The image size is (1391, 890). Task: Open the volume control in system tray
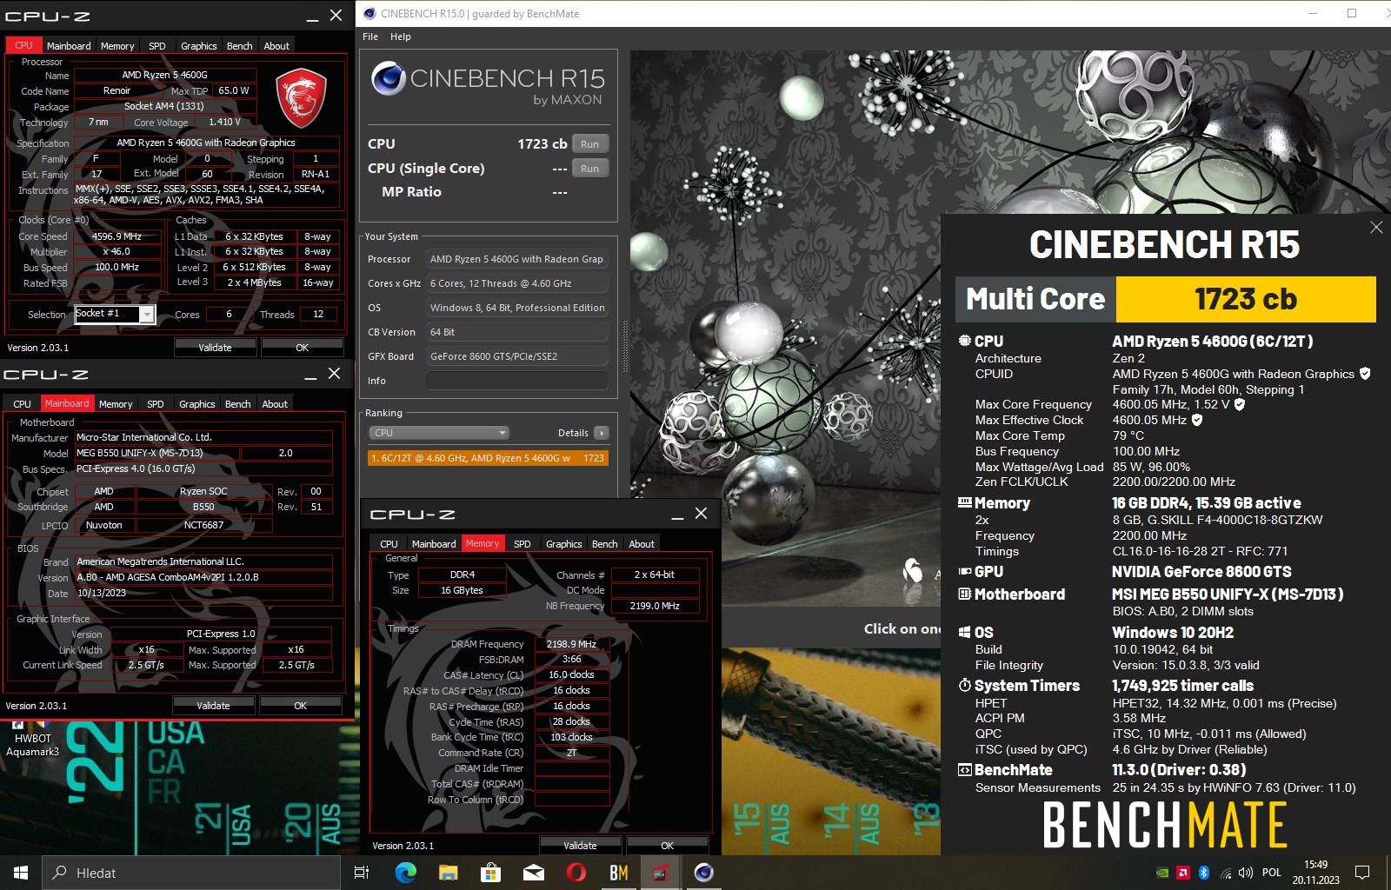tap(1246, 873)
